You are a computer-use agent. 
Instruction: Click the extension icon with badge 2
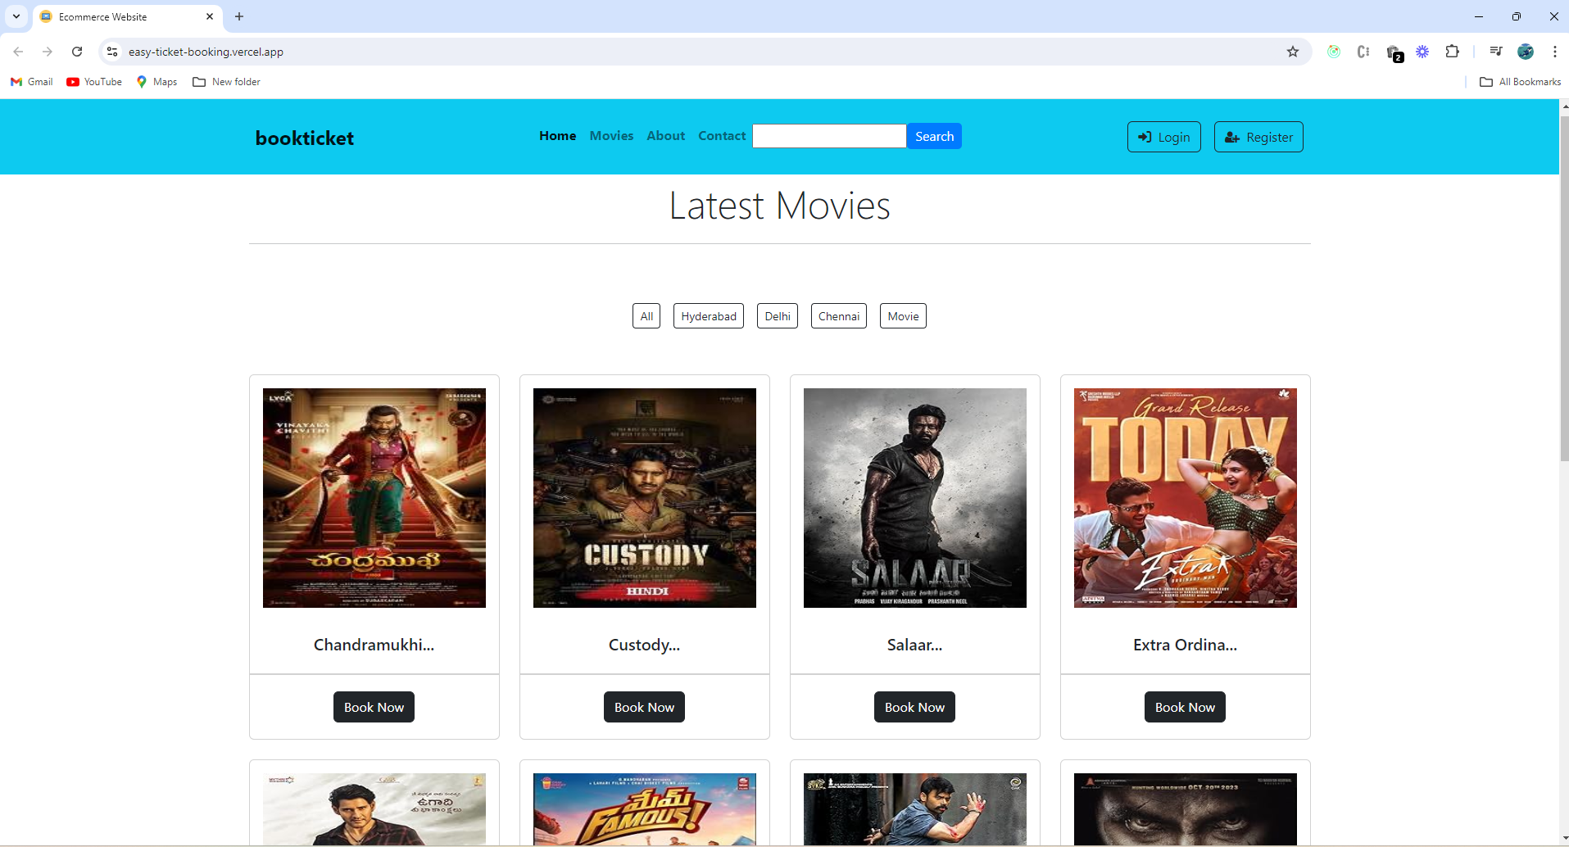[x=1394, y=53]
